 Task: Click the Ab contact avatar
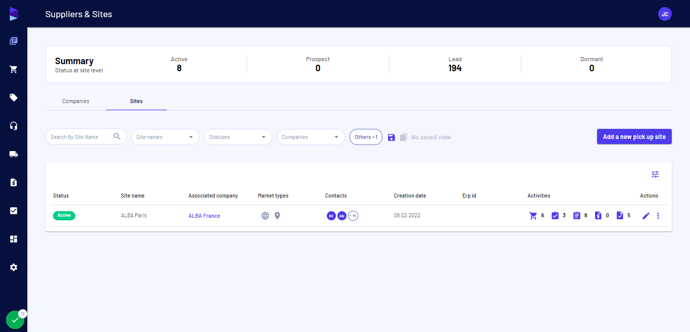click(x=342, y=216)
